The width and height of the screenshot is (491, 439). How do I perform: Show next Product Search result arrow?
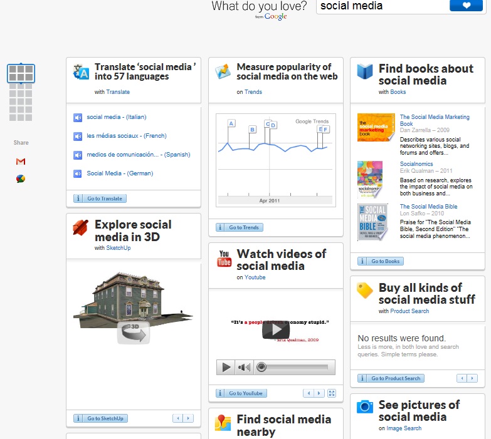472,378
